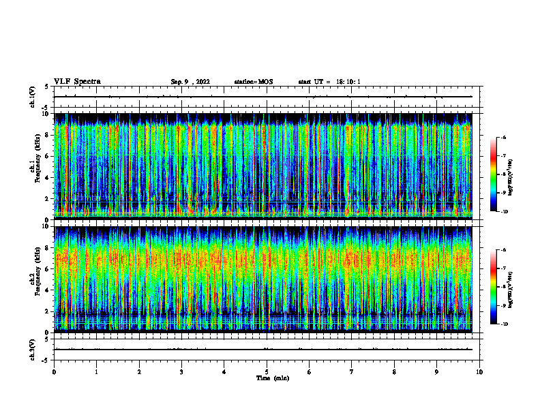Click the -6 tick on ch.1 color bar
Image resolution: width=540 pixels, height=417 pixels.
[x=504, y=138]
